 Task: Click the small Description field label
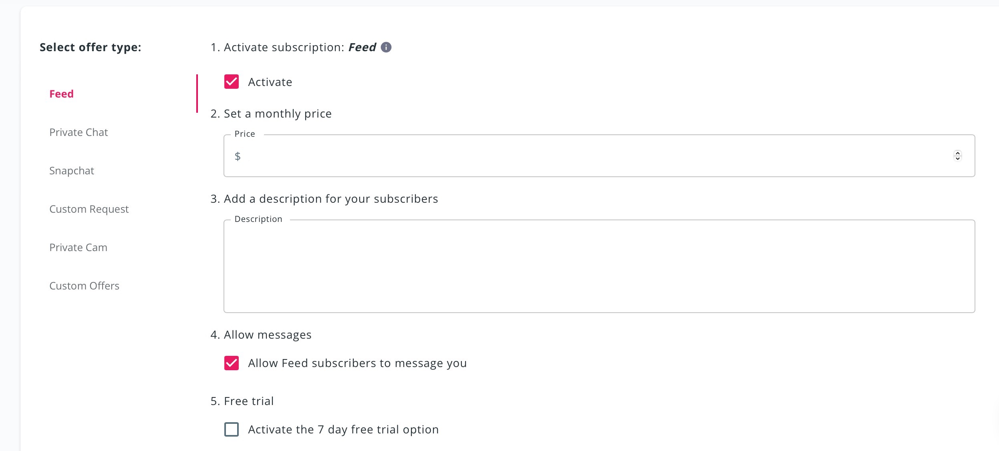(x=258, y=219)
